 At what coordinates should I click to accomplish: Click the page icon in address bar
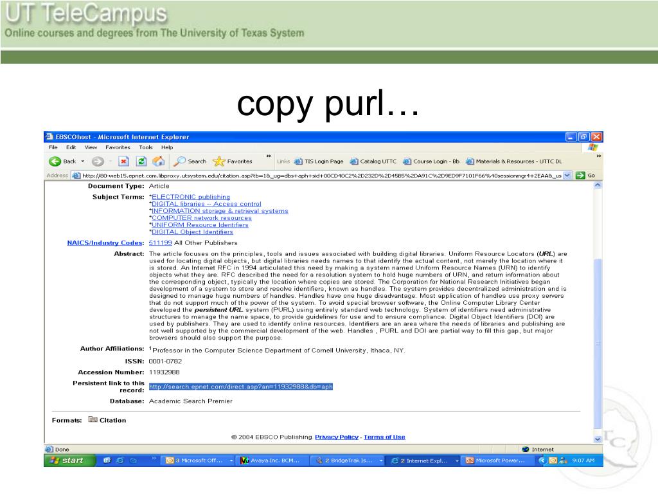76,176
